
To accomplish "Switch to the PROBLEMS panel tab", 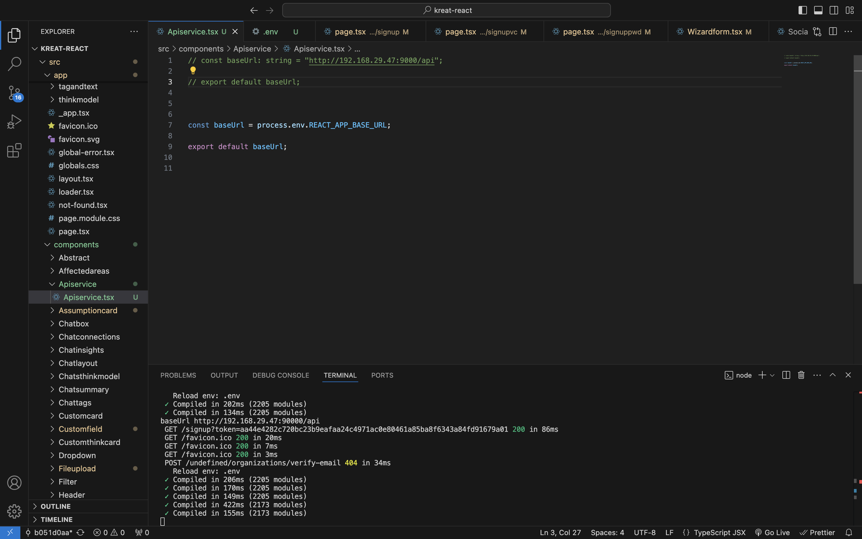I will [178, 376].
